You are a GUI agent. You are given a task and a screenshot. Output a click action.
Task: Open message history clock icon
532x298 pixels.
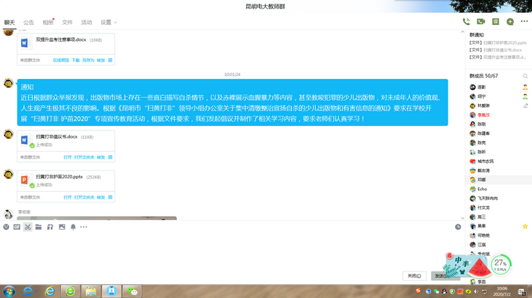click(x=458, y=227)
